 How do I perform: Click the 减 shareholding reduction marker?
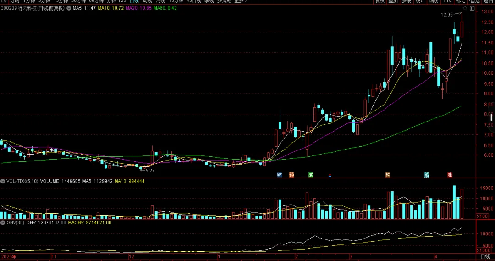click(311, 175)
